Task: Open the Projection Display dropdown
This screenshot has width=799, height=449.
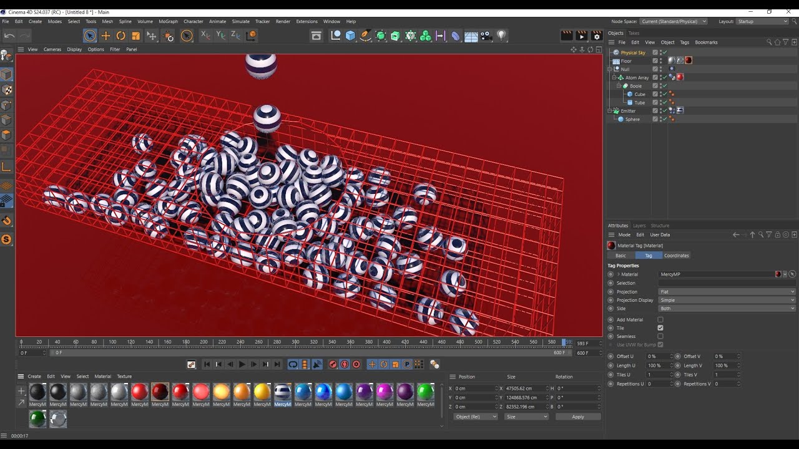Action: [x=727, y=300]
